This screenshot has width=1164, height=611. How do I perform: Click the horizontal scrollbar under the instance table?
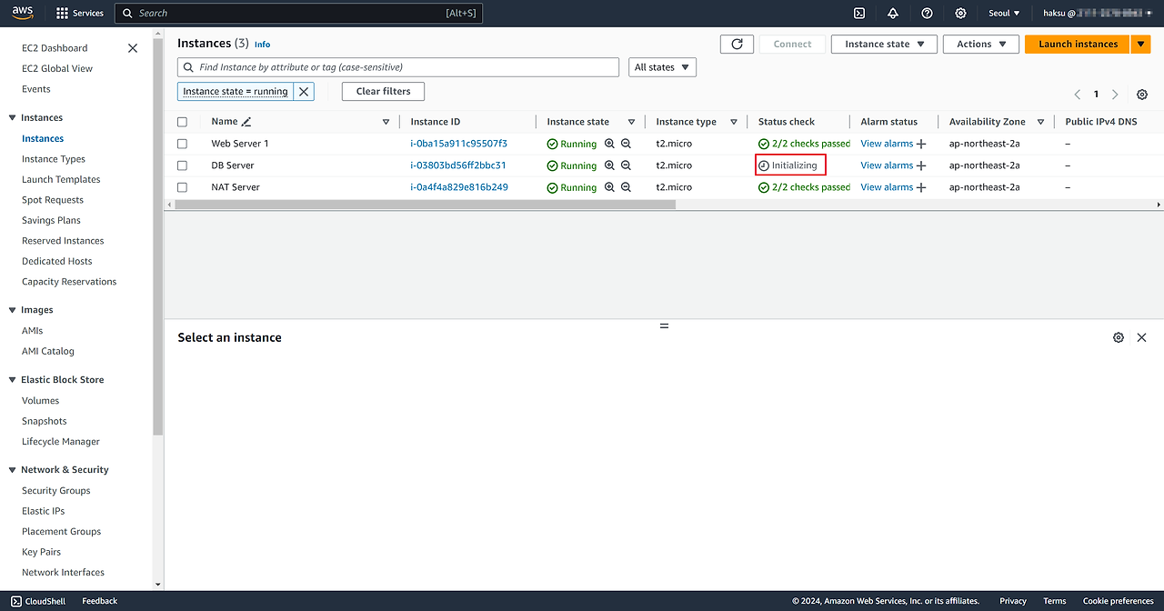point(425,205)
